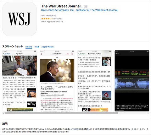Click the Aa text size icon
The width and height of the screenshot is (151, 135).
pos(68,54)
